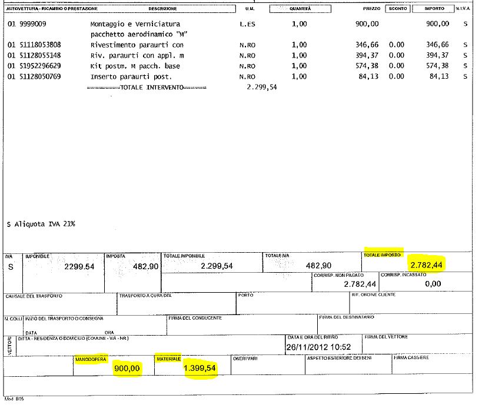Select the highlighted MANODOPERA value 900,00
Screen dimensions: 482x405
127,369
